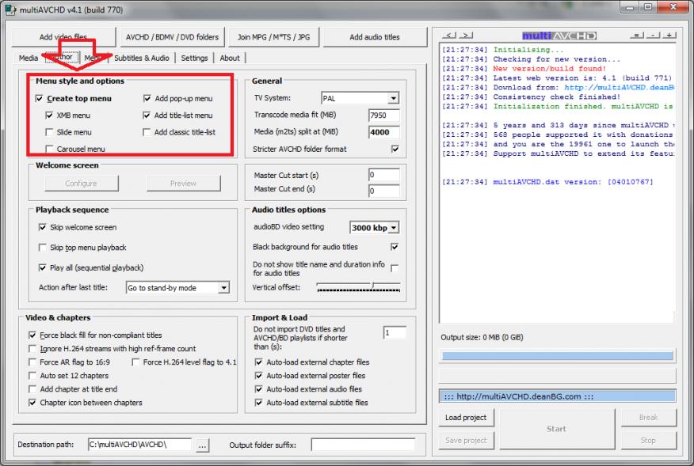Toggle Add title-list menu checkbox
The height and width of the screenshot is (466, 694).
point(147,116)
